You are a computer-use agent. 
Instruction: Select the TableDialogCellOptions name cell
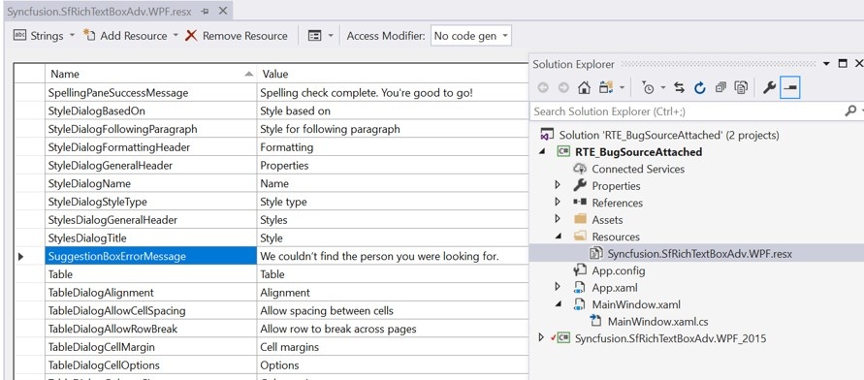[150, 365]
